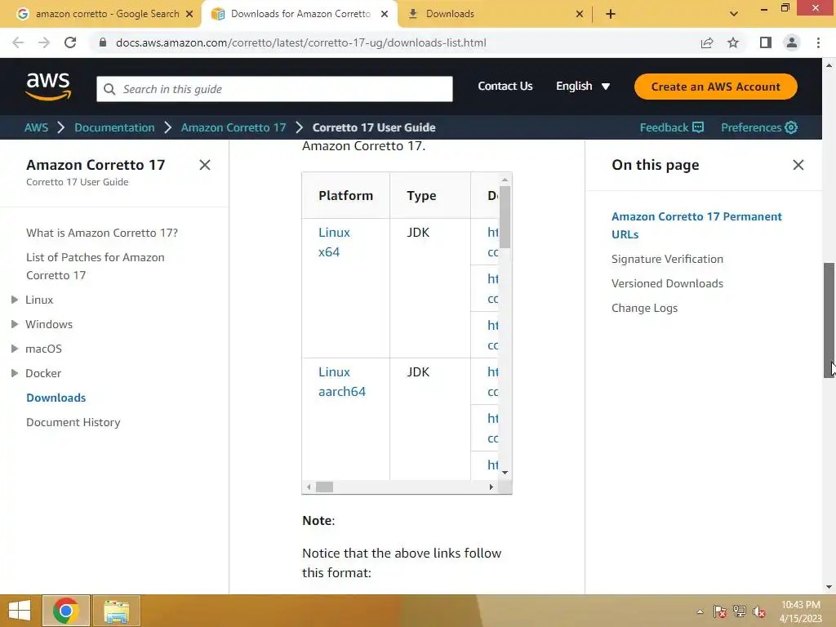The height and width of the screenshot is (627, 836).
Task: Jump to Versioned Downloads section
Action: point(667,283)
